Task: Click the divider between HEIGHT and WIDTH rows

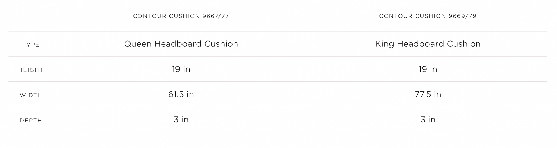Action: [x=277, y=82]
